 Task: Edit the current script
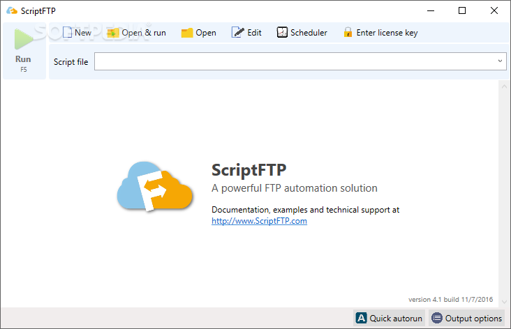(246, 33)
